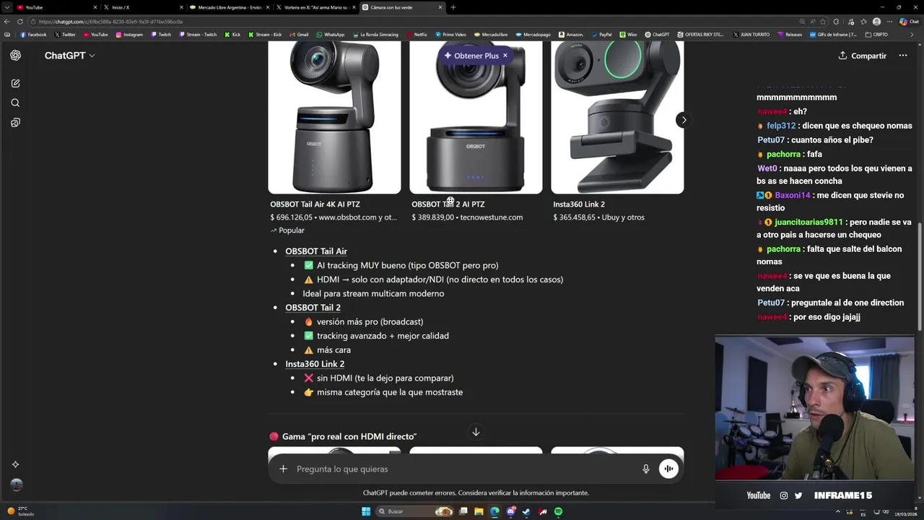
Task: Open the ChatGPT model selector dropdown
Action: [x=69, y=56]
